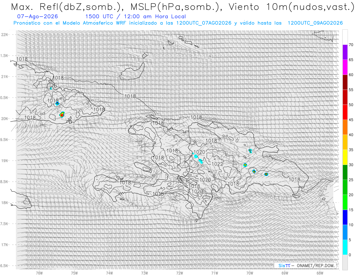Click the 'ONAMET/REP.DOM.' credit label
This screenshot has height=277, width=359.
click(315, 265)
